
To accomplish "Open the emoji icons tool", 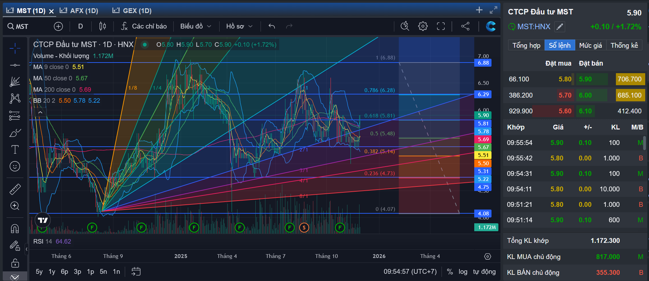I will [15, 167].
